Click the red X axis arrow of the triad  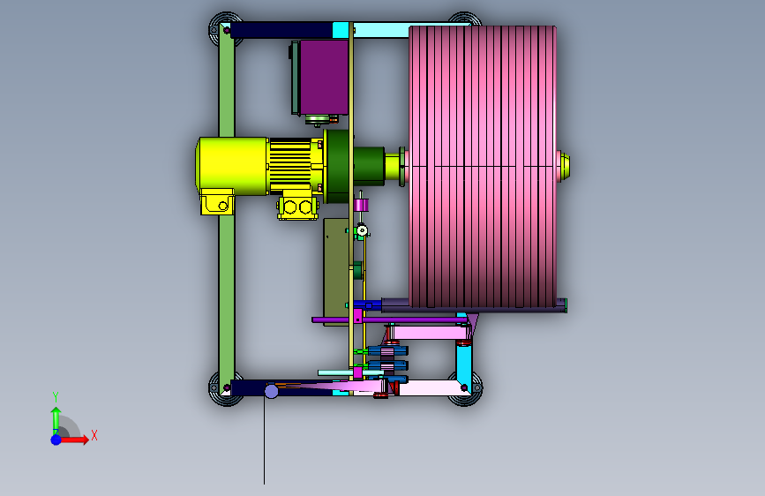click(75, 440)
